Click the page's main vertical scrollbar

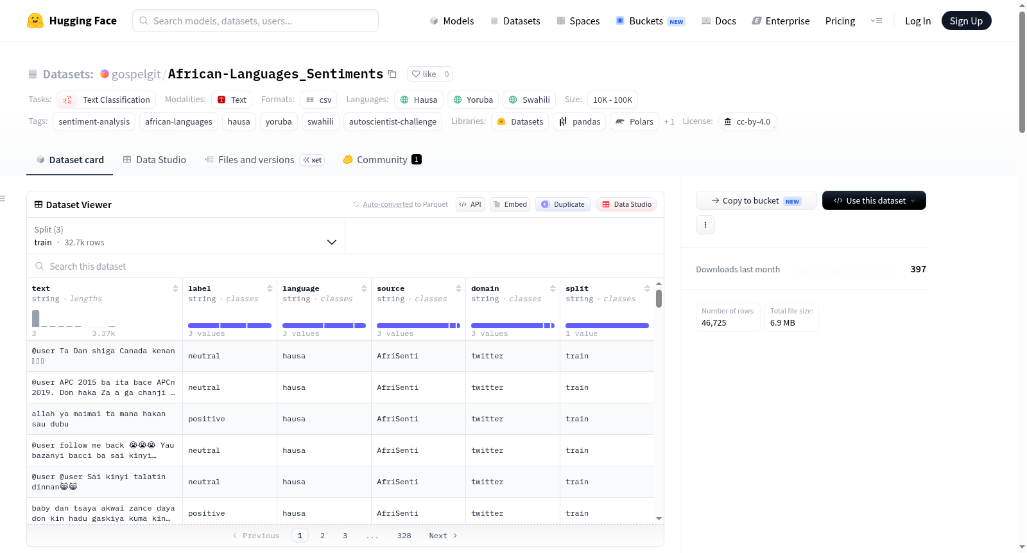pyautogui.click(x=1022, y=72)
